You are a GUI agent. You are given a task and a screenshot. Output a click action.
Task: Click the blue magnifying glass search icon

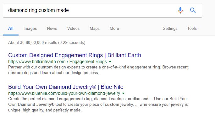(193, 10)
